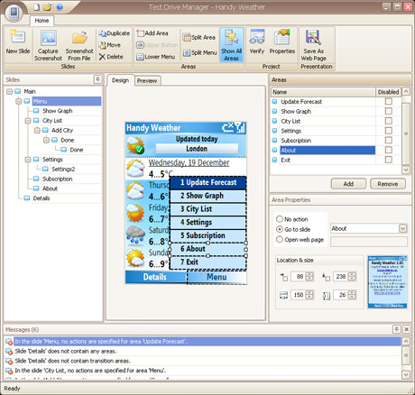Toggle Disabled checkbox for Settings area
This screenshot has width=415, height=395.
pyautogui.click(x=389, y=131)
